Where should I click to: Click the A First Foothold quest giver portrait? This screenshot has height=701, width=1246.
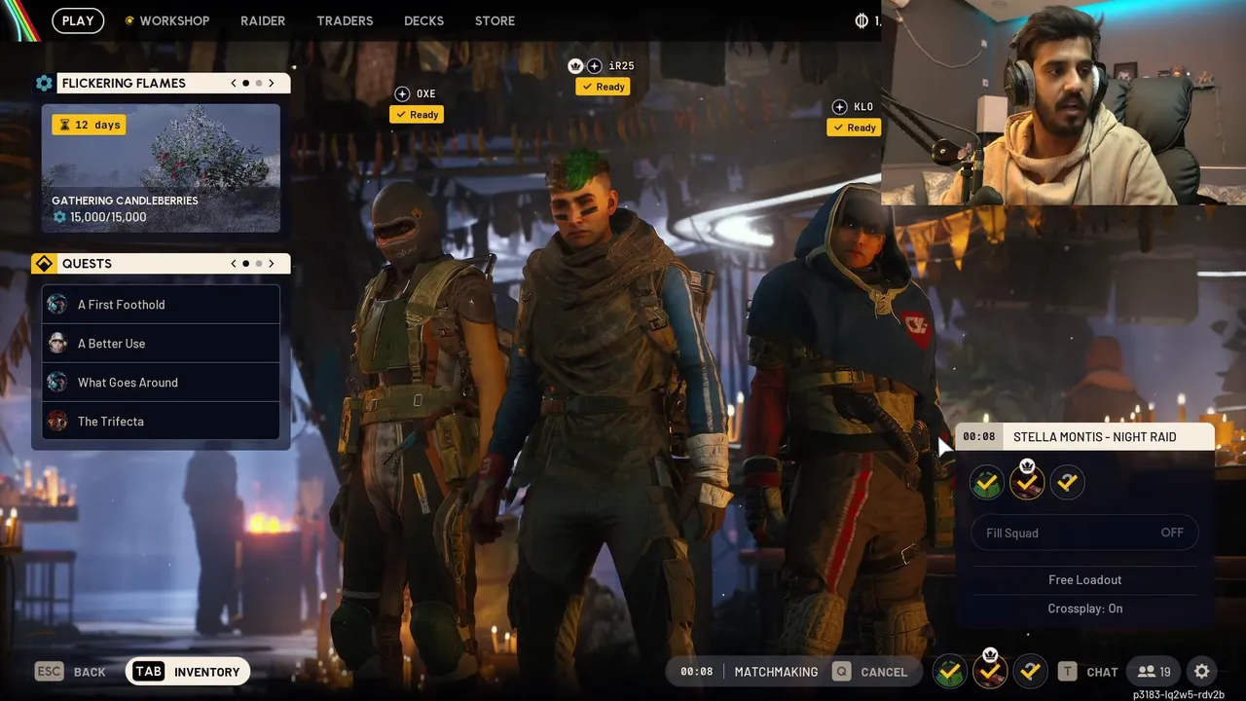point(57,305)
